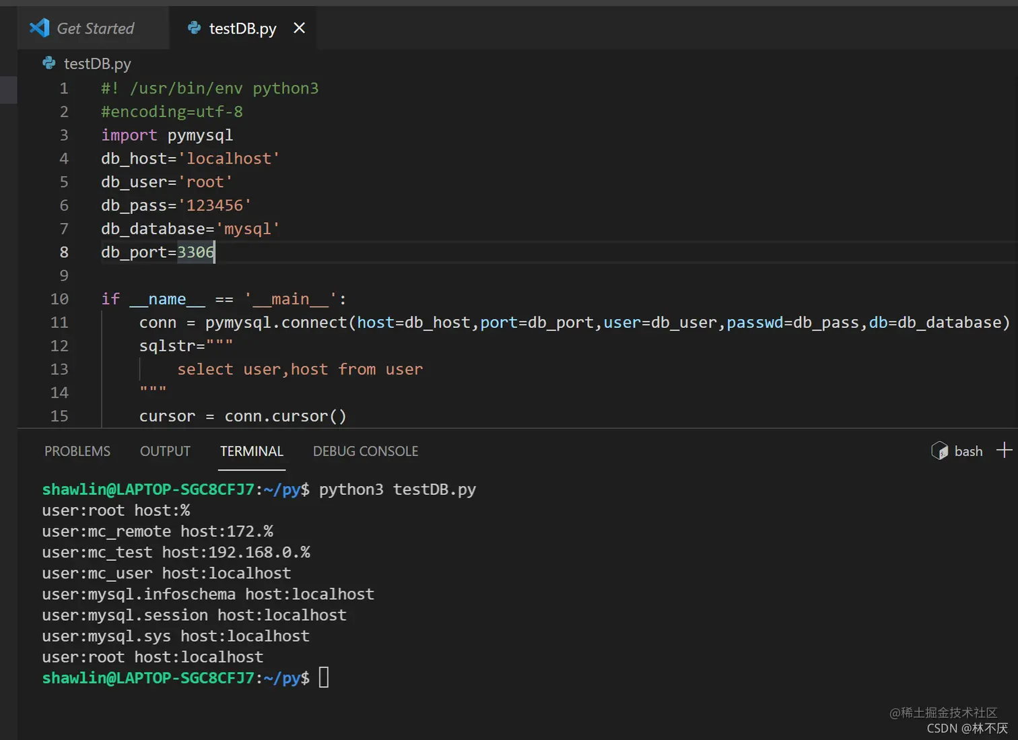The height and width of the screenshot is (740, 1018).
Task: Click the highlighted 3306 port value
Action: 195,252
